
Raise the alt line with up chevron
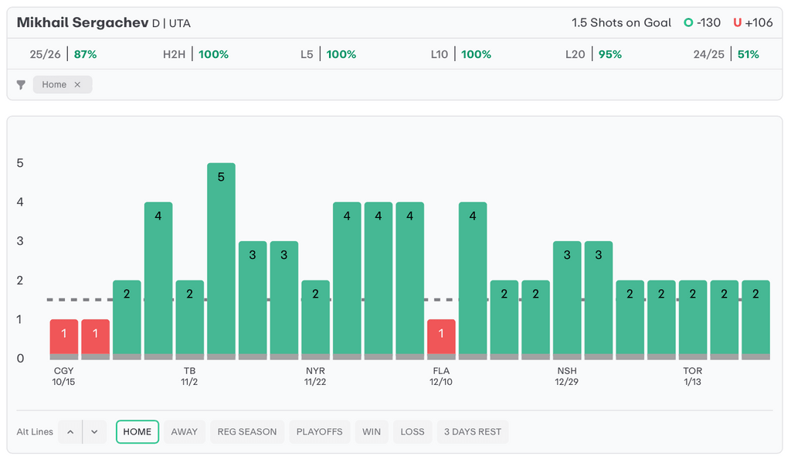point(70,432)
